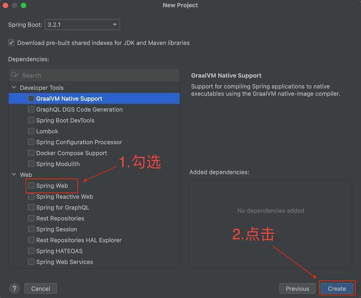Click the Cancel button
The height and width of the screenshot is (298, 361).
click(x=41, y=288)
